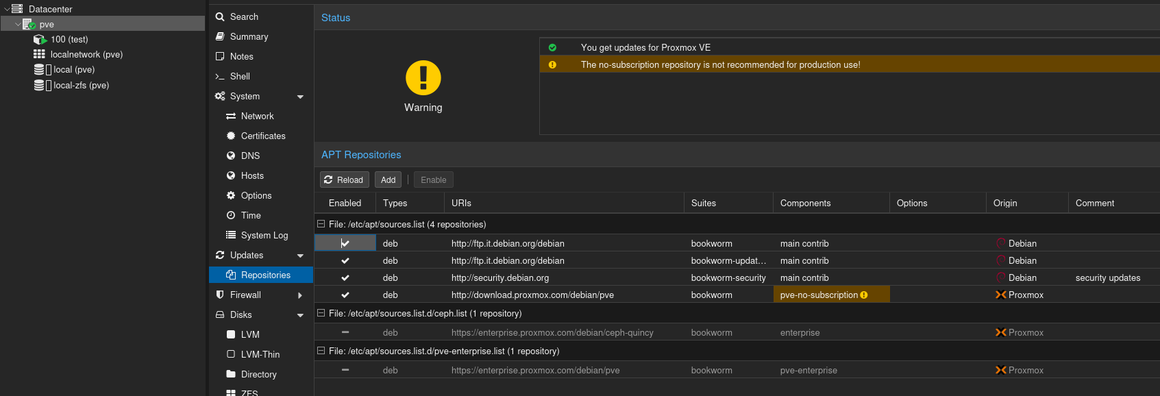Select the enabled check for security.debian.org repo
Viewport: 1160px width, 396px height.
(x=345, y=278)
